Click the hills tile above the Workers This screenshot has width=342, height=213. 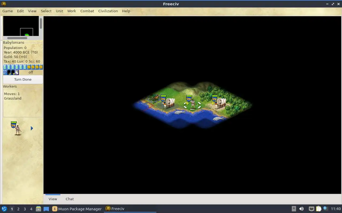point(192,91)
